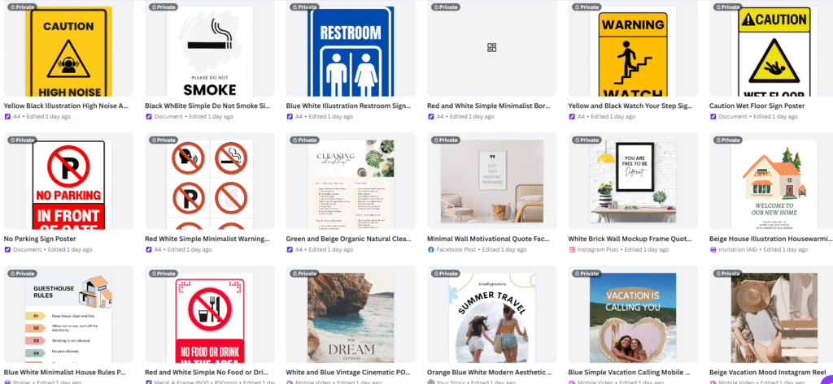The image size is (833, 384).
Task: Open the No Food or Drink sign thumbnail
Action: [x=210, y=321]
